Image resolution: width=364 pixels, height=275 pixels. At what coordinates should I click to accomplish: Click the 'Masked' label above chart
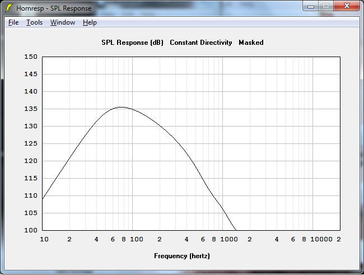click(x=251, y=43)
